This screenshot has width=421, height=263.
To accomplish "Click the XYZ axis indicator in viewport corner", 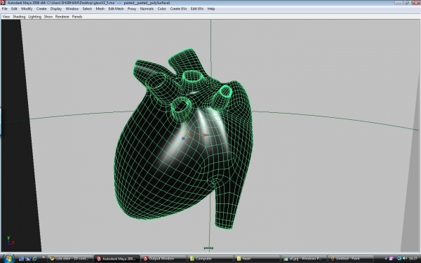I will (11, 241).
